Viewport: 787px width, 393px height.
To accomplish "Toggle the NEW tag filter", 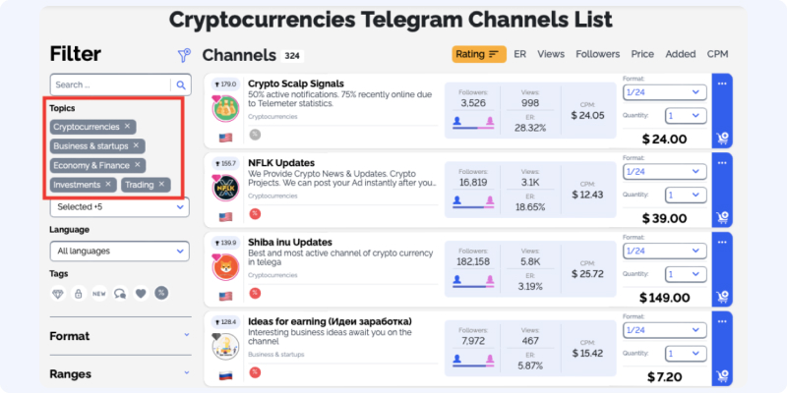I will (x=99, y=293).
